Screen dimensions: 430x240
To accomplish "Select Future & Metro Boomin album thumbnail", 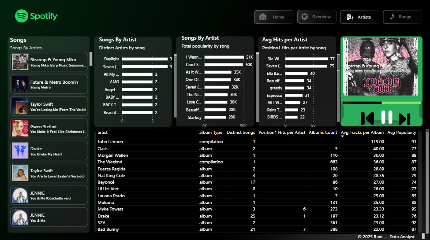I will click(x=20, y=84).
